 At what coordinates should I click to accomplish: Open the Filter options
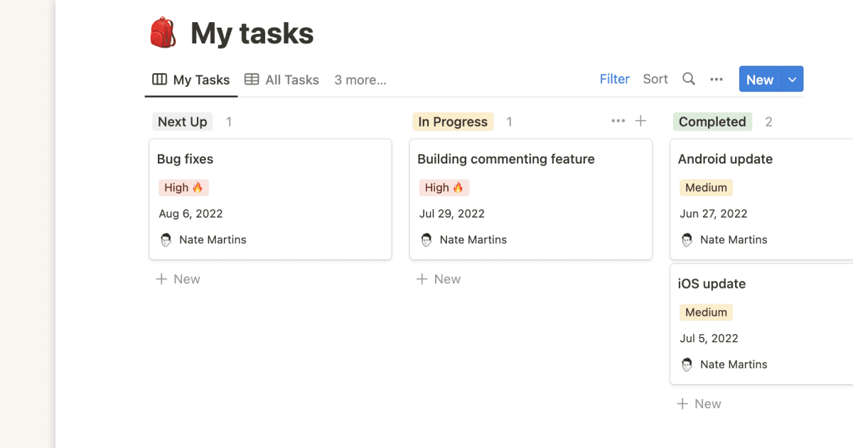click(x=614, y=79)
